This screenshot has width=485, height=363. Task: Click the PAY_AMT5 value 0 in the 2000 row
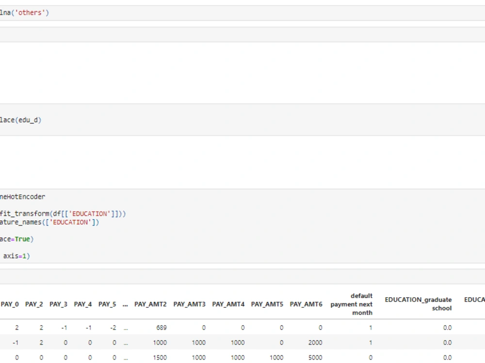[x=281, y=343]
